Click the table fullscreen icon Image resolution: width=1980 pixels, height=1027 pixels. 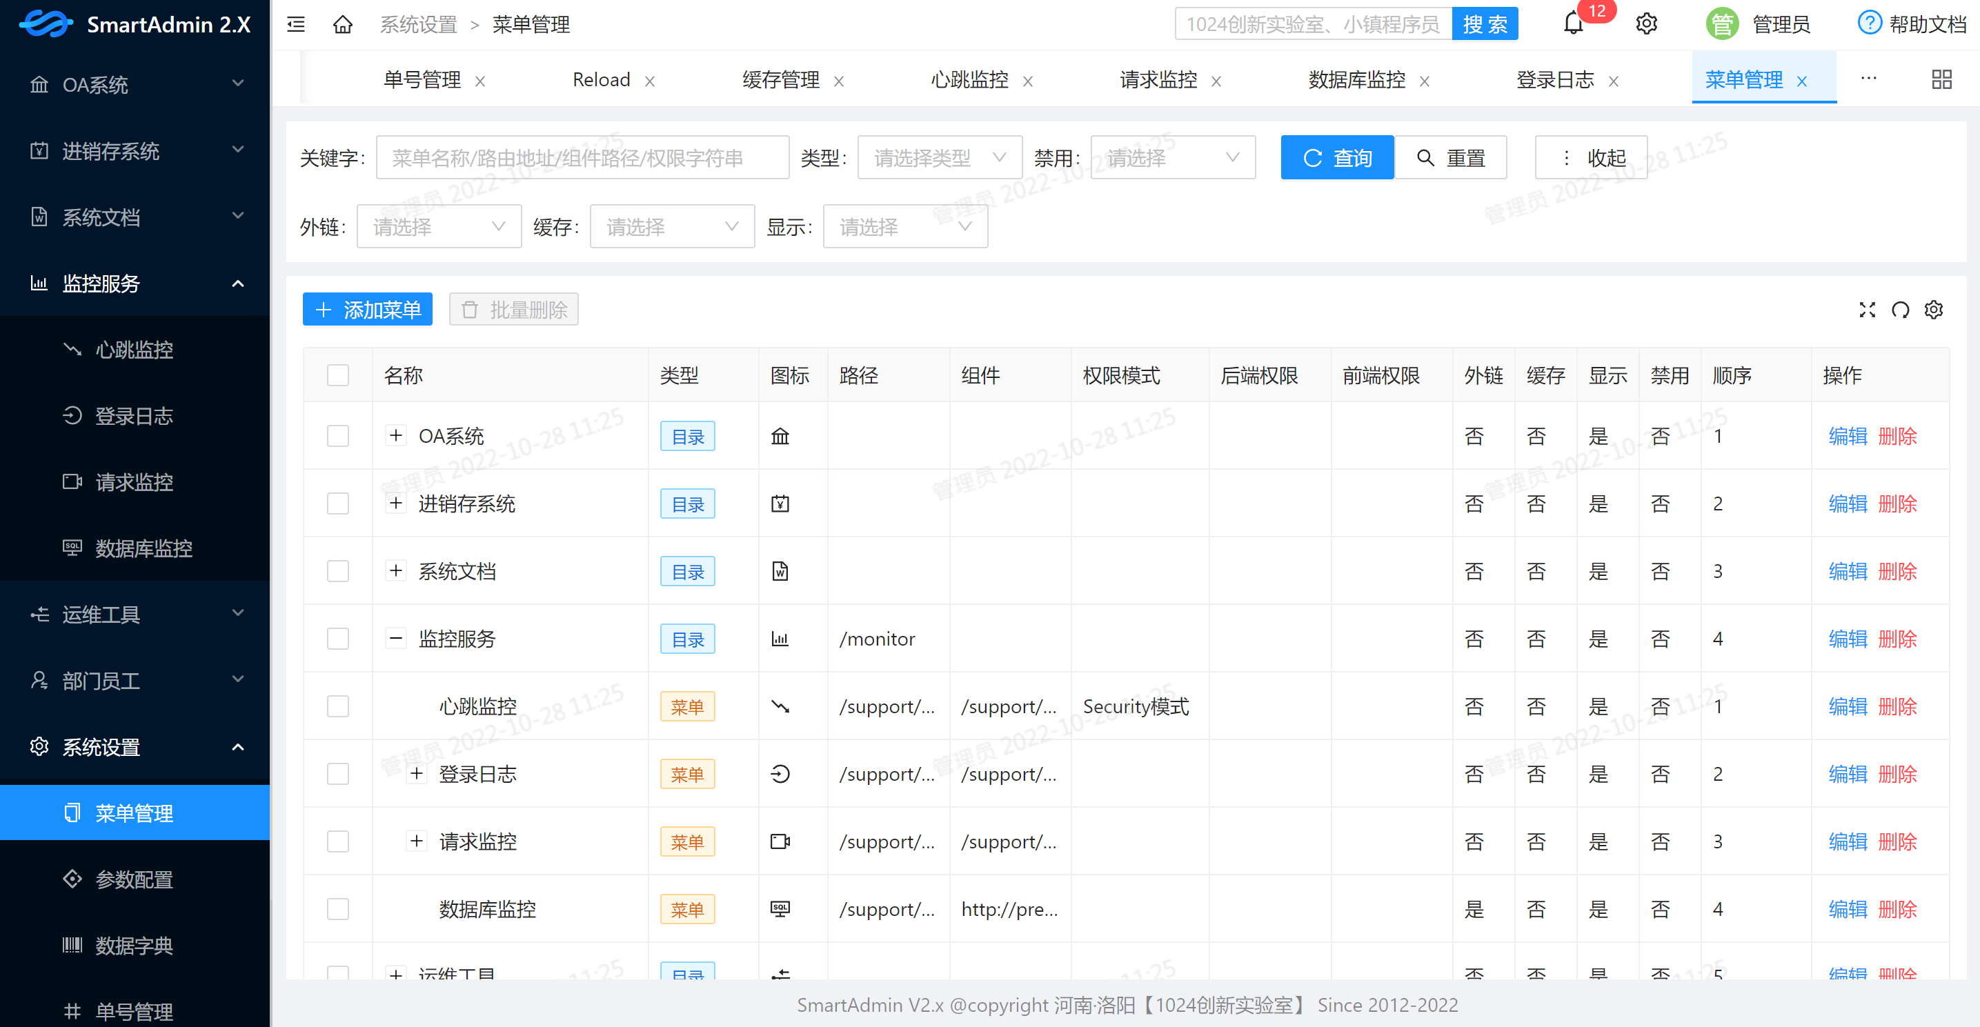[x=1867, y=310]
